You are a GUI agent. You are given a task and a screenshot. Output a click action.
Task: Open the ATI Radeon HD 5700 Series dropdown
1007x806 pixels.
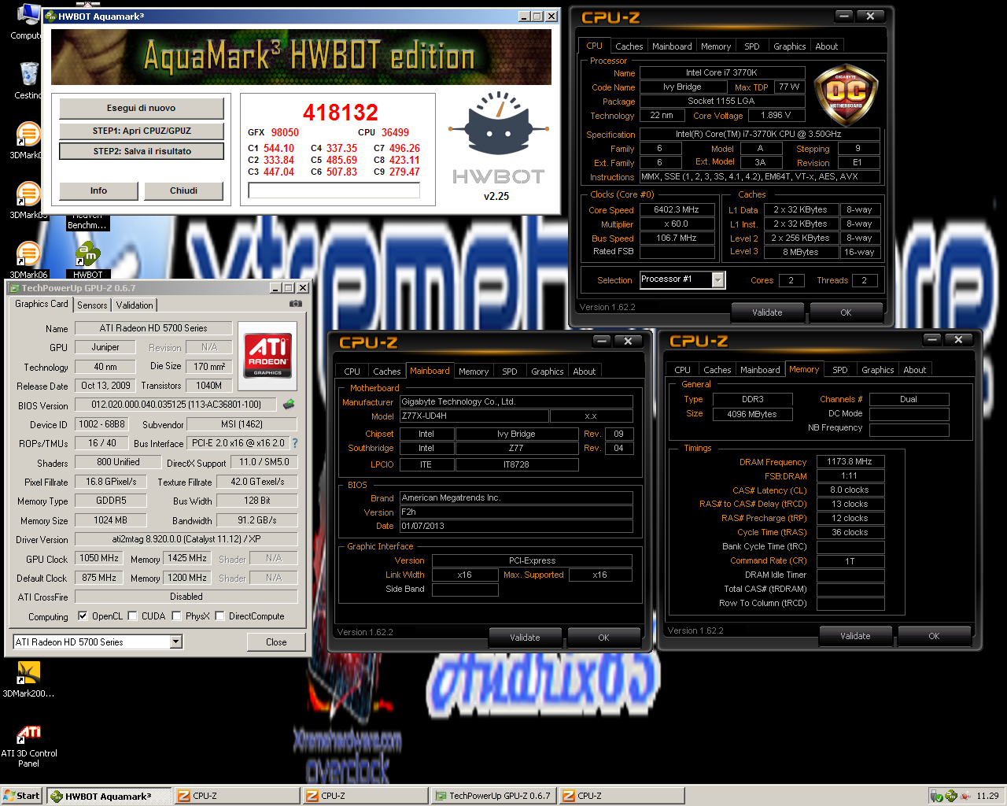(x=176, y=641)
